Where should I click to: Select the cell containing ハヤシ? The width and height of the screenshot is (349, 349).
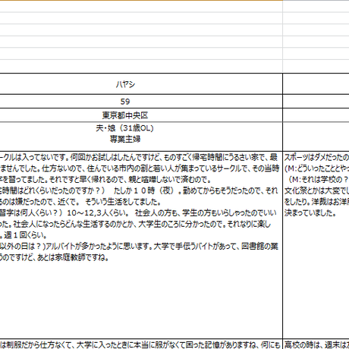[x=141, y=84]
